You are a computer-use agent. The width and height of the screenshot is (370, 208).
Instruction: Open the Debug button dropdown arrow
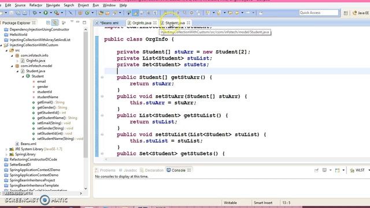[40, 13]
